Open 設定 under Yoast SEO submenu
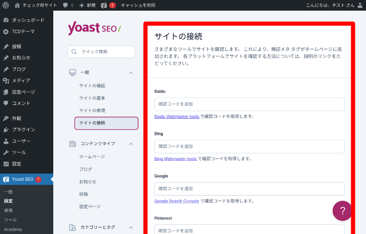The width and height of the screenshot is (366, 234). [x=8, y=201]
